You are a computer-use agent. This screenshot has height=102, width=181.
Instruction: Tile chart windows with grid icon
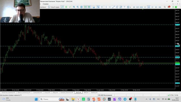(81, 7)
